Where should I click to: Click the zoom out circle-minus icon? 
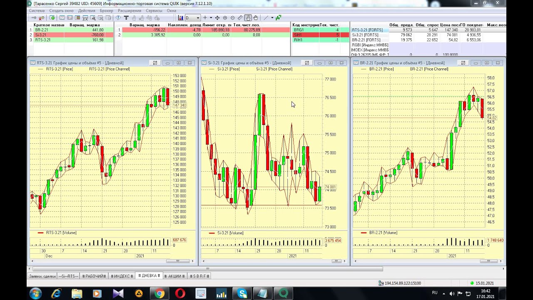point(232,18)
